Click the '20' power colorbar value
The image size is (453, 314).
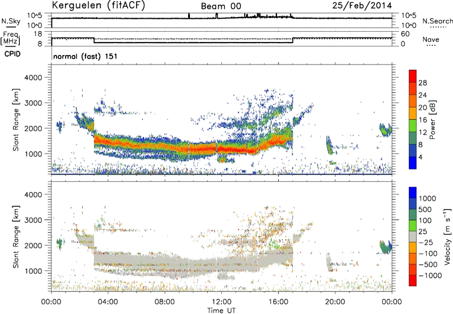422,108
